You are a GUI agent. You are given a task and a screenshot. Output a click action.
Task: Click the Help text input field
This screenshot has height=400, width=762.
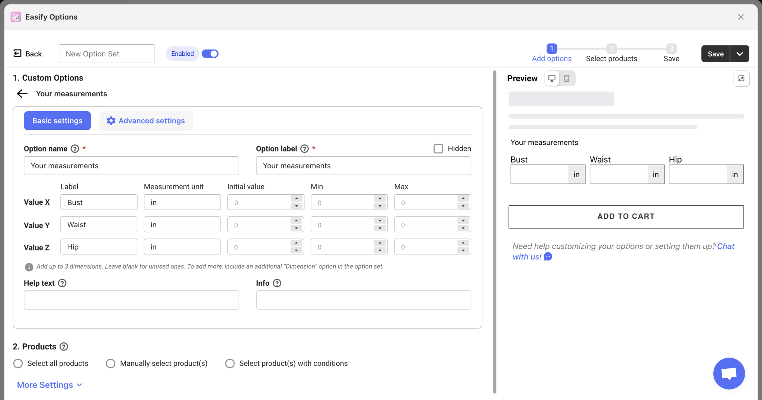click(131, 300)
